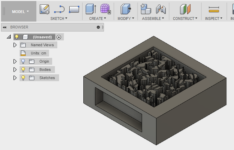The image size is (234, 150).
Task: Select the Origin label in browser
Action: tap(44, 61)
